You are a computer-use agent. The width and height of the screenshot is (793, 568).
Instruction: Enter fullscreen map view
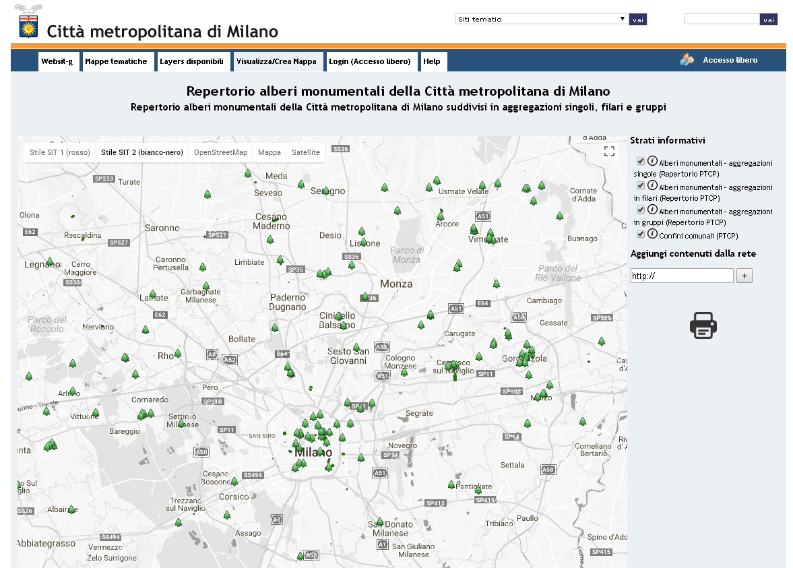tap(609, 152)
